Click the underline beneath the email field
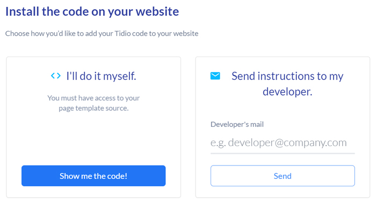The image size is (376, 204). pyautogui.click(x=283, y=153)
